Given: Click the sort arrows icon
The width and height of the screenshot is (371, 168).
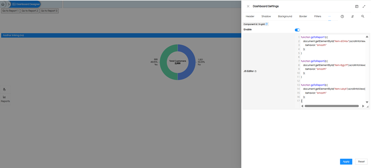Looking at the screenshot, I should coord(352,17).
